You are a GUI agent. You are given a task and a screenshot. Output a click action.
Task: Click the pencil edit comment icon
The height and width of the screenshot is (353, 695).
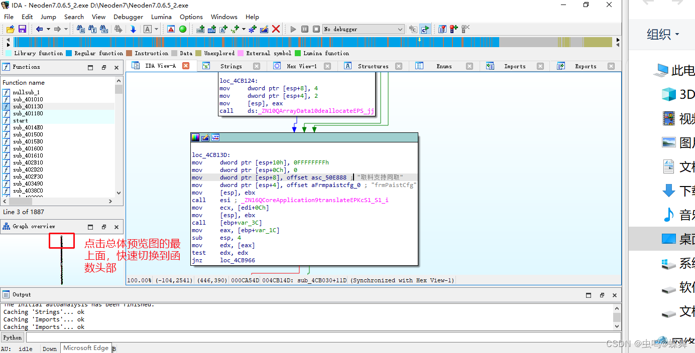click(x=264, y=29)
